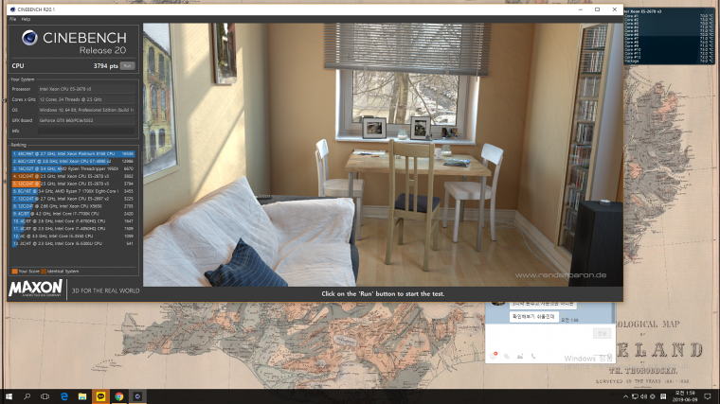
Task: Click the rendered room image preview
Action: (383, 155)
